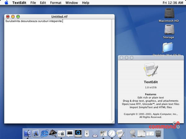
Task: Click the copyright notice in About window
Action: click(151, 116)
